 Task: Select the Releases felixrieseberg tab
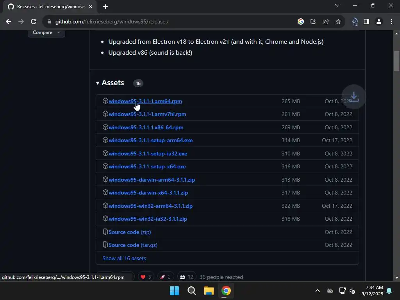click(x=50, y=7)
